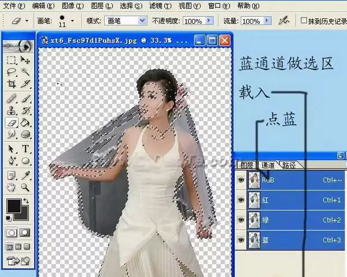The width and height of the screenshot is (347, 277).
Task: Select the Move tool
Action: click(x=25, y=59)
